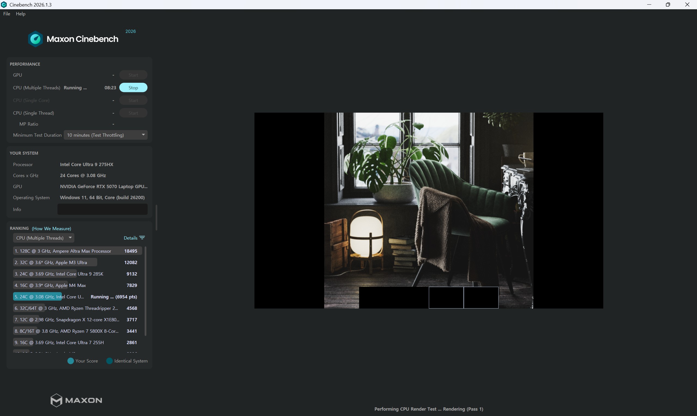Click the 08:23 elapsed timer
The image size is (697, 416).
coord(110,88)
